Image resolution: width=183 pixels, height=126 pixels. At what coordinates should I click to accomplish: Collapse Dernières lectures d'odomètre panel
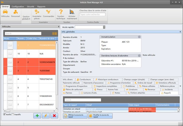(139, 55)
